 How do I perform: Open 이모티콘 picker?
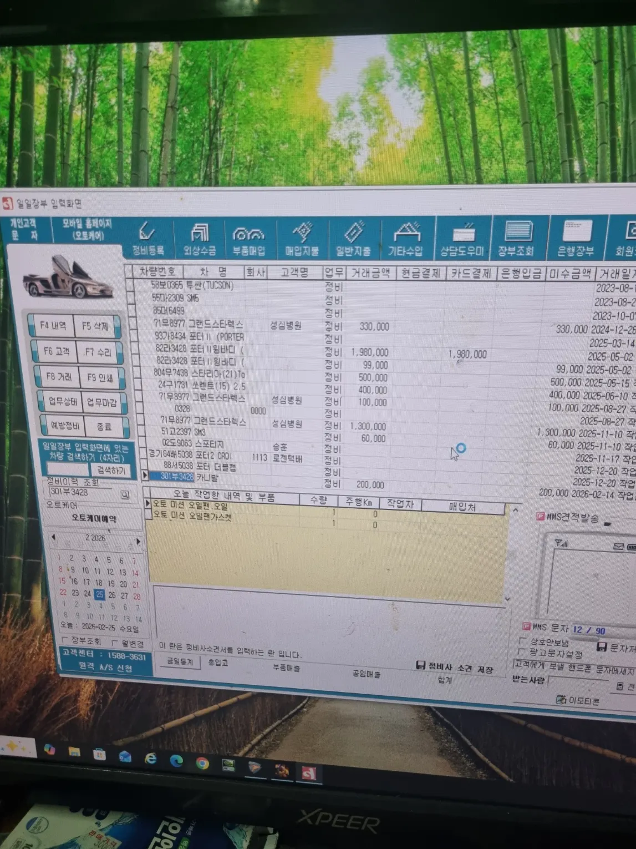tap(578, 701)
